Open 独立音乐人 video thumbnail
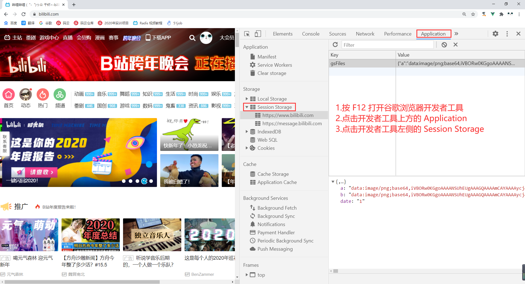 tap(152, 235)
